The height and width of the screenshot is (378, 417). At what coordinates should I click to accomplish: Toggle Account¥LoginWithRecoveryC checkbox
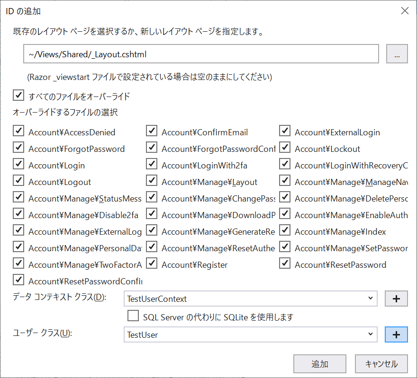285,164
